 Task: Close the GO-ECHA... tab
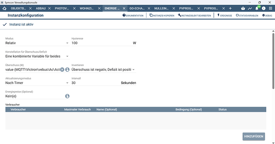click(x=149, y=8)
